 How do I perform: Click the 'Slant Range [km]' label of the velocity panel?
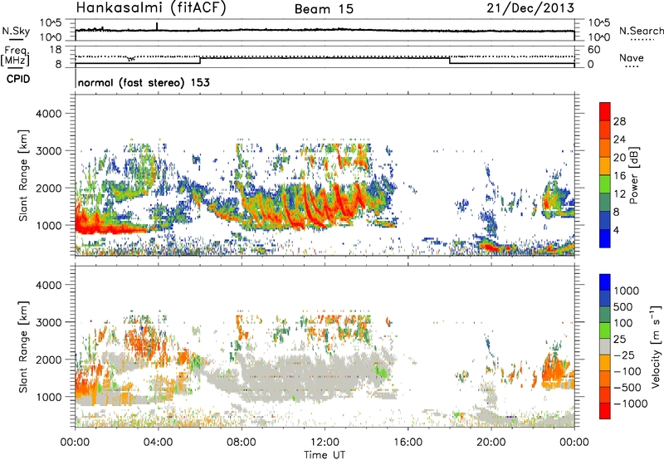[x=23, y=347]
